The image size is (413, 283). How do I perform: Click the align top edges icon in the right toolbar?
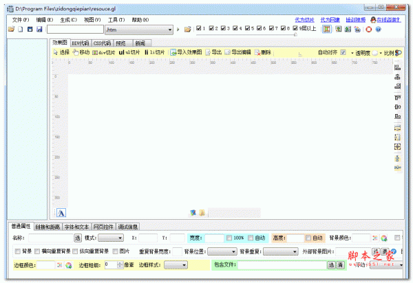(x=397, y=98)
